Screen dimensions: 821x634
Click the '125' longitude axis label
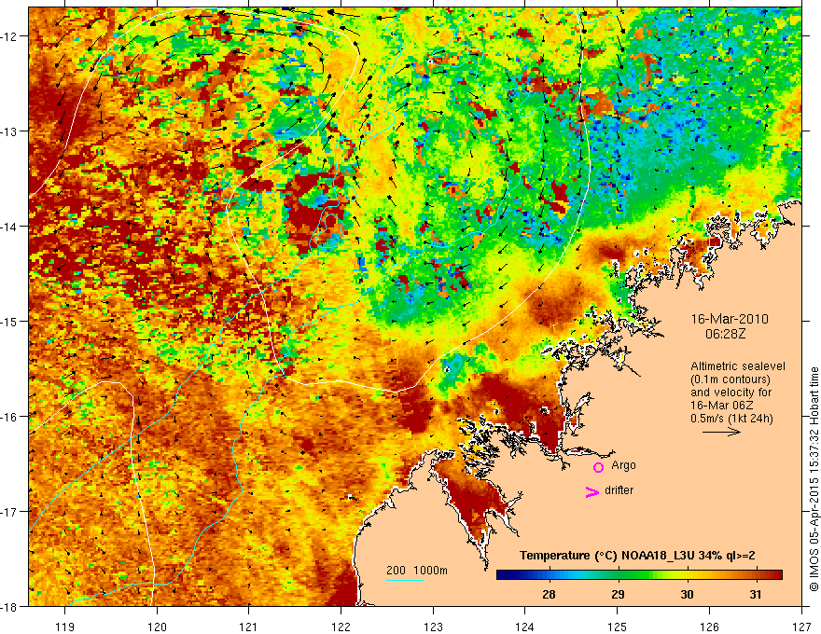click(x=618, y=627)
